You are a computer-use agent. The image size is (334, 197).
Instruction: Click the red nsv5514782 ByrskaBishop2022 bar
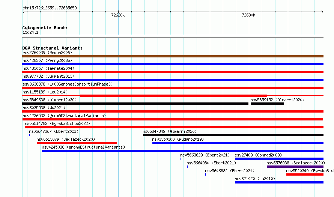pos(174,127)
